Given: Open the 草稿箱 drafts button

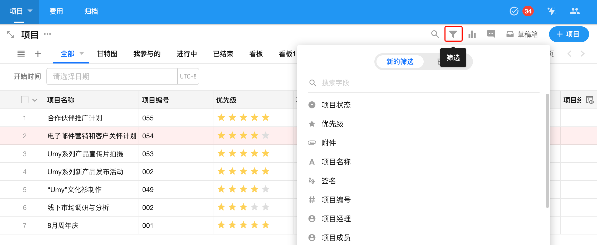Looking at the screenshot, I should tap(522, 34).
